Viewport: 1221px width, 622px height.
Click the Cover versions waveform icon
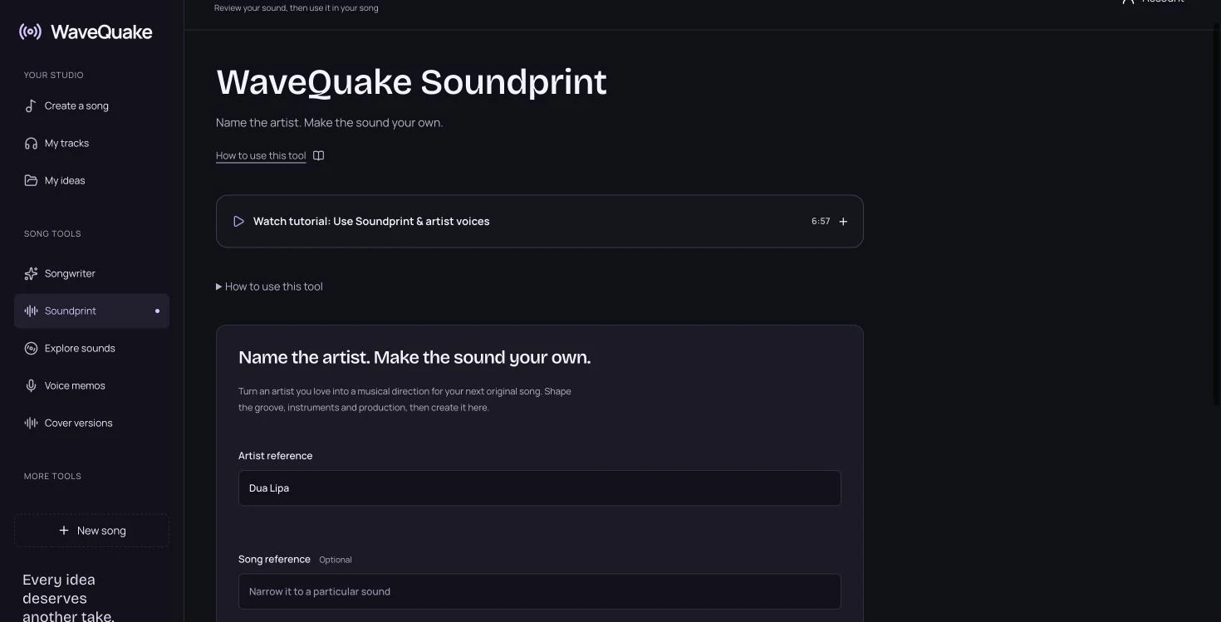coord(31,424)
